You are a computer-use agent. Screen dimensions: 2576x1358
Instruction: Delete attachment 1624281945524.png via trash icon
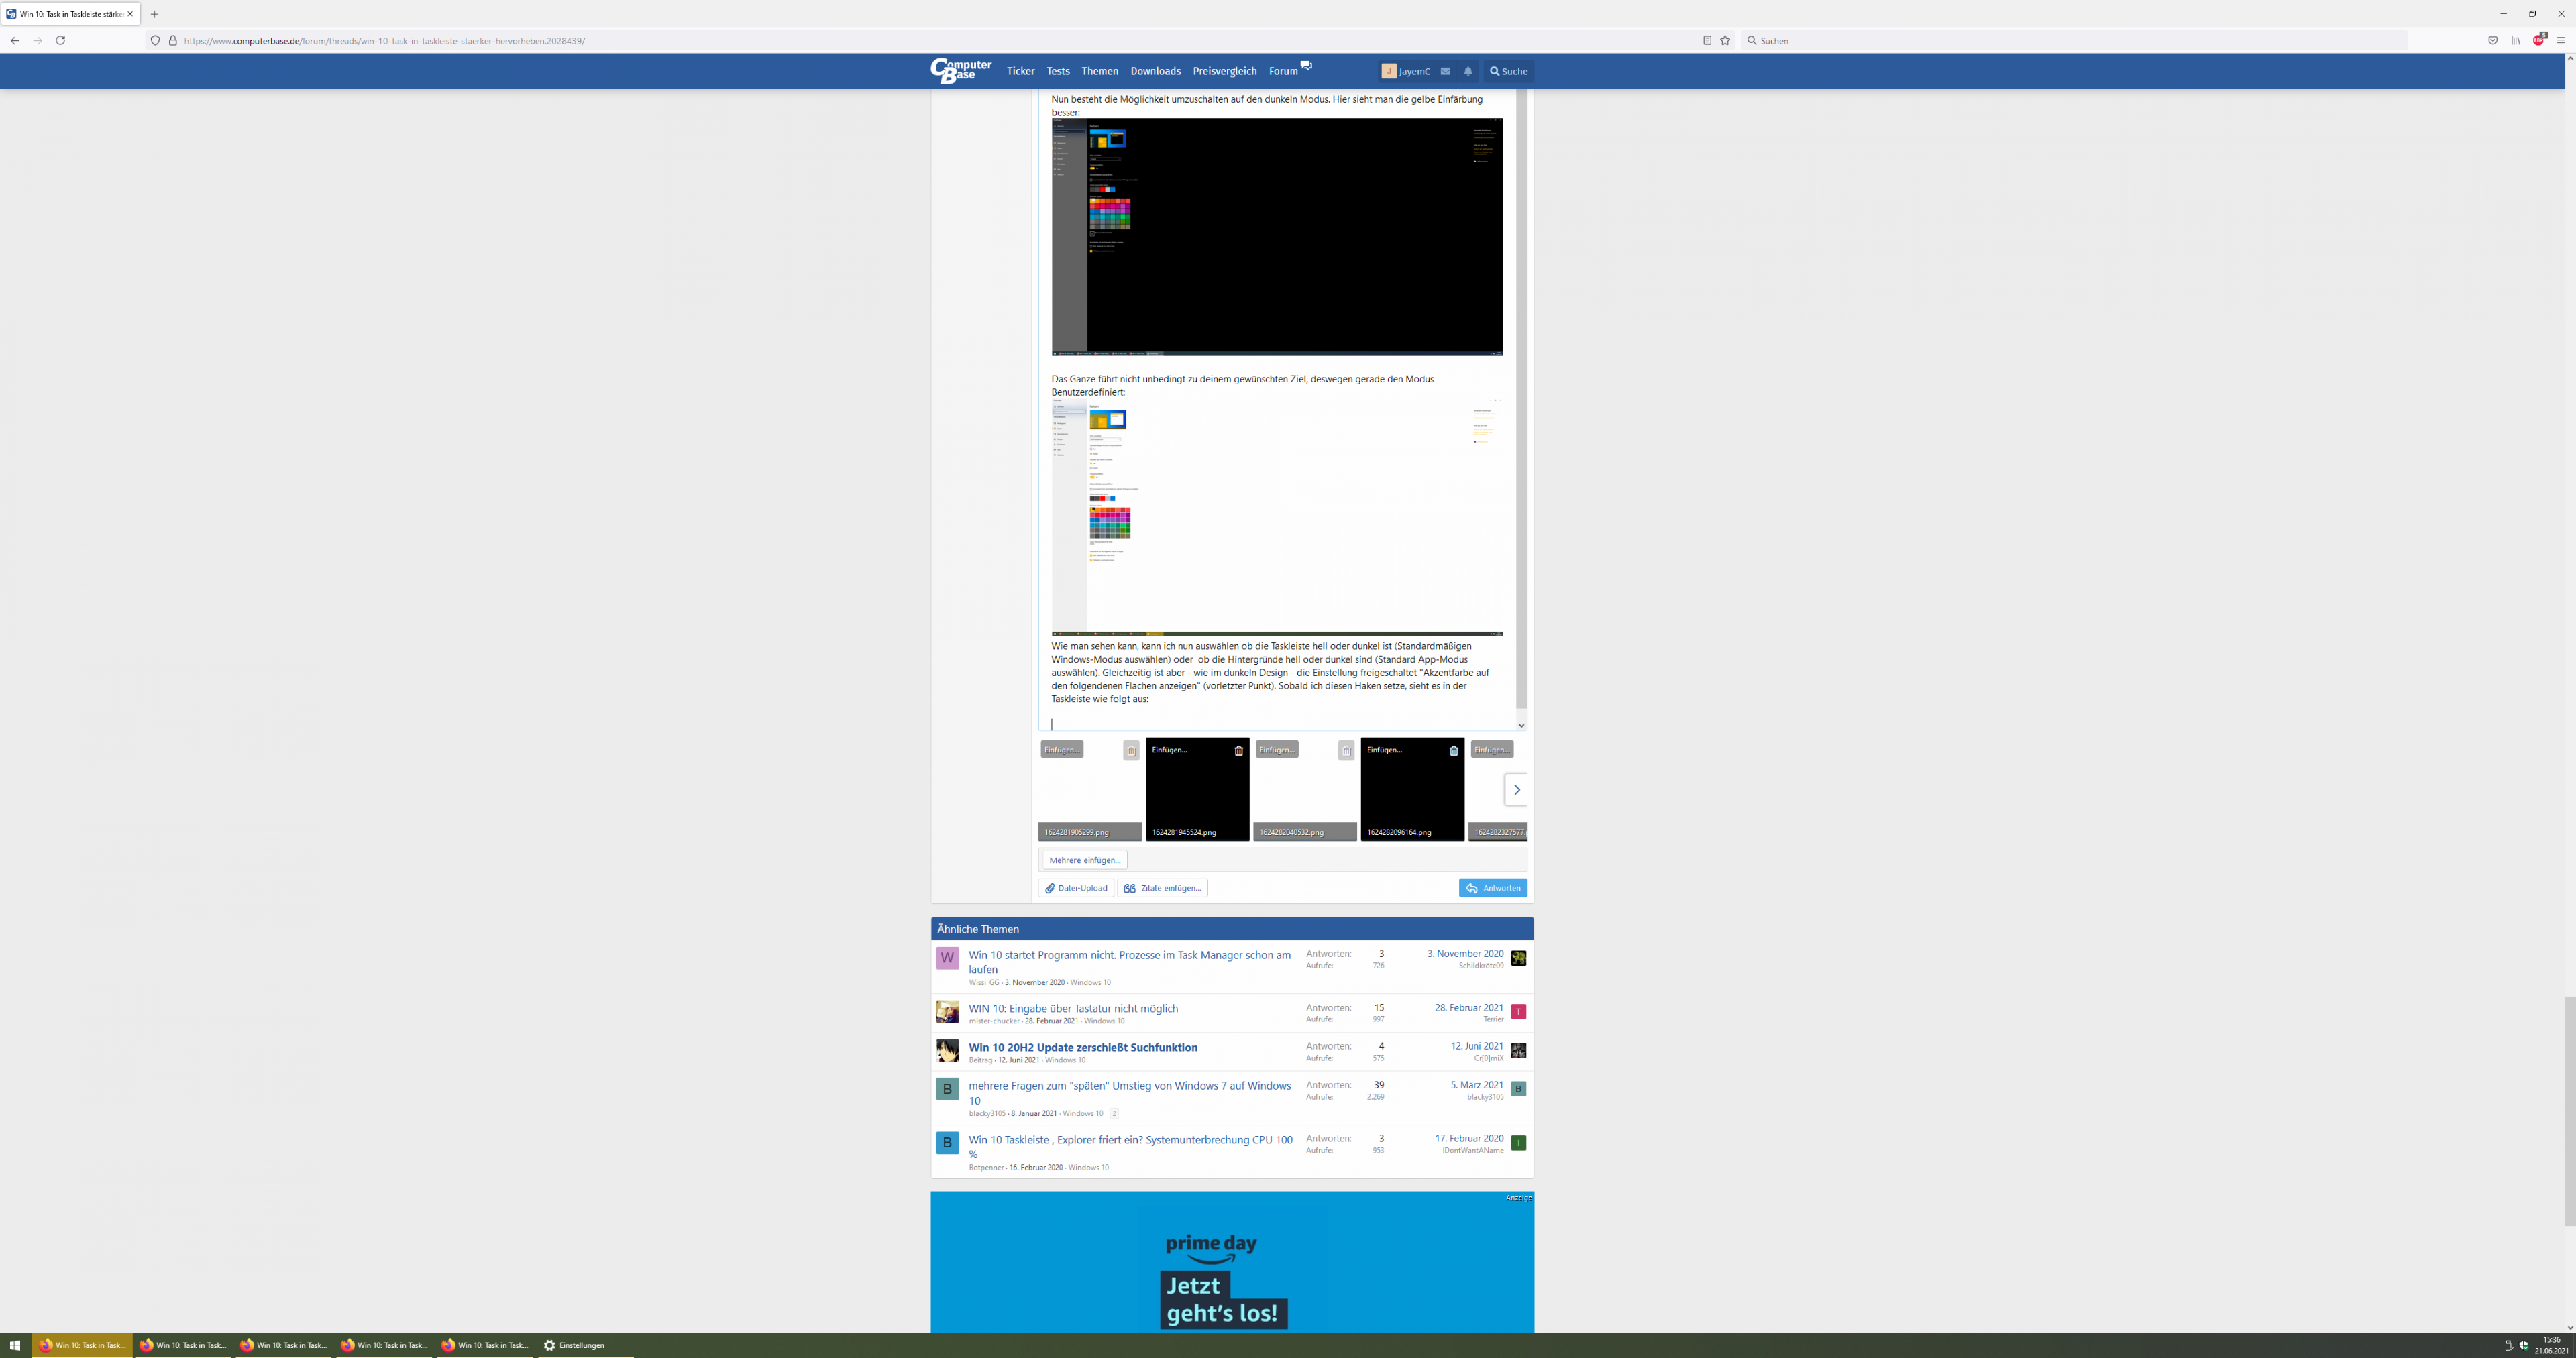[1238, 750]
